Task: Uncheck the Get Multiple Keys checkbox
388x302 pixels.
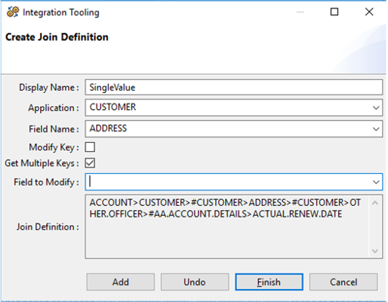Action: 90,164
